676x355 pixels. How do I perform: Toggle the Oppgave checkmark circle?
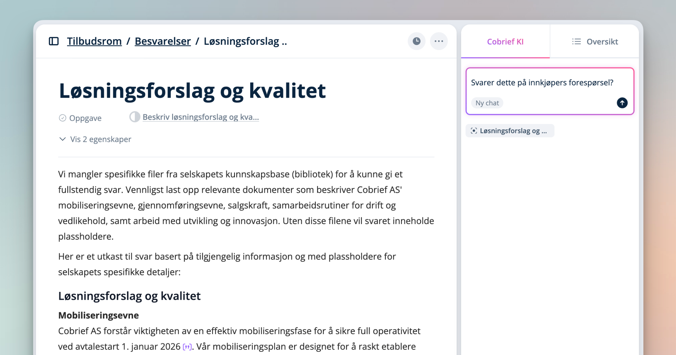(x=62, y=118)
